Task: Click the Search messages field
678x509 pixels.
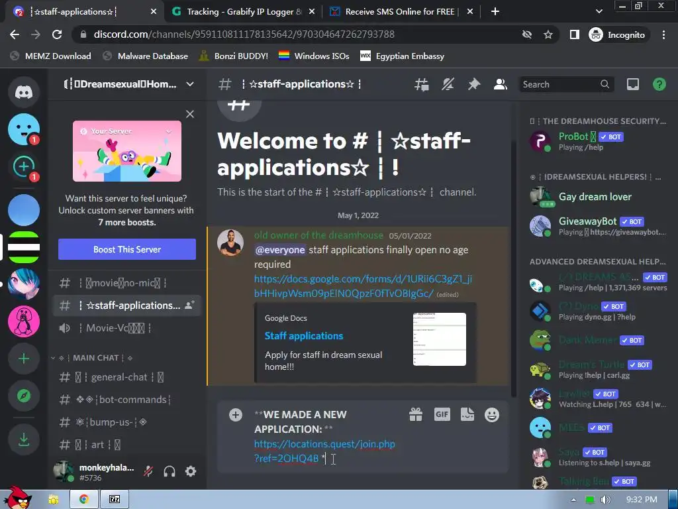Action: tap(565, 84)
